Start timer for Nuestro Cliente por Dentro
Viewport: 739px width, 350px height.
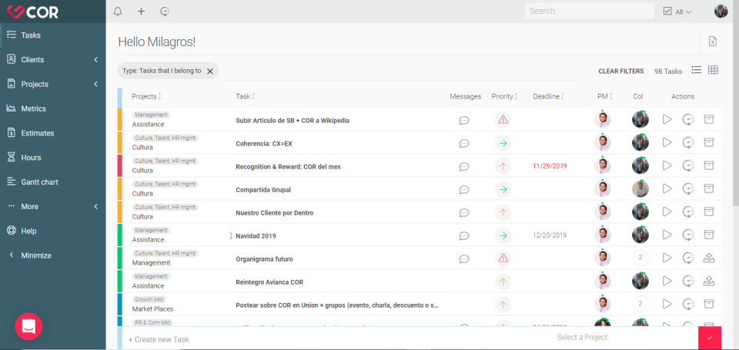667,212
